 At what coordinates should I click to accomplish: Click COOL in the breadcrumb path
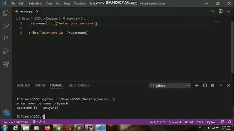(x=38, y=19)
